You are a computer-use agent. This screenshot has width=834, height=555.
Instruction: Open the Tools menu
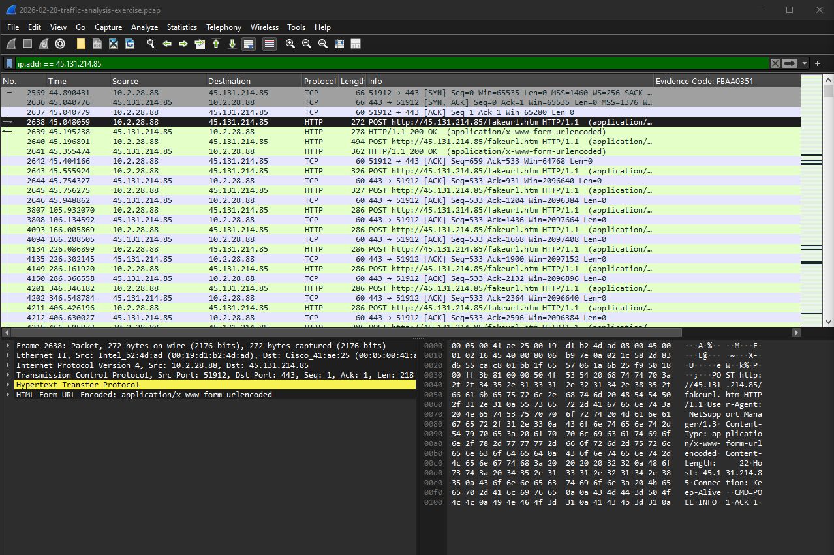click(296, 27)
